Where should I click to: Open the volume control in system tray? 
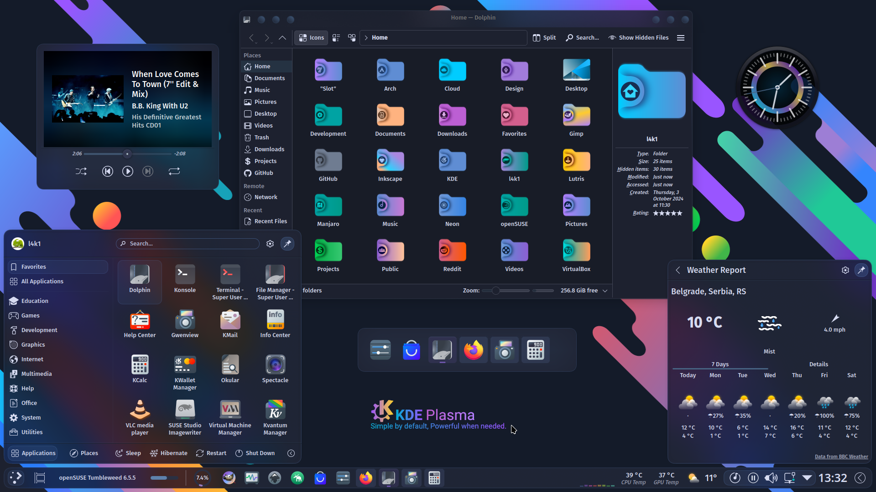[x=771, y=478]
